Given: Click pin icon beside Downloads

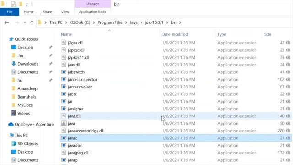Looking at the screenshot, I should point(51,64).
